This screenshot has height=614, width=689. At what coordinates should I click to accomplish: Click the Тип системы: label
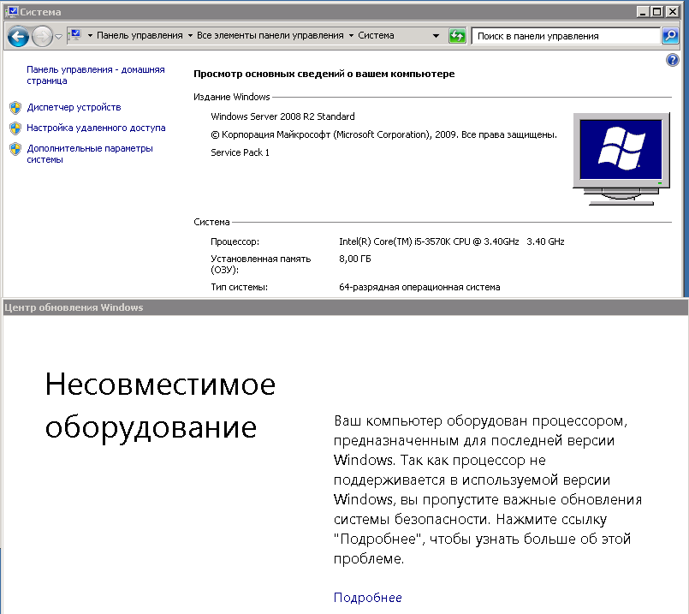point(239,287)
